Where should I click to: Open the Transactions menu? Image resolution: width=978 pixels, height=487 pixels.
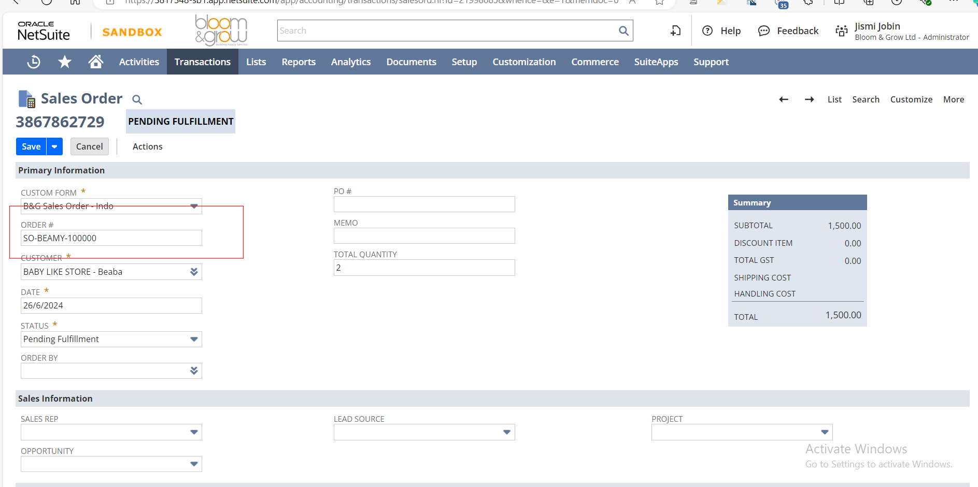[x=203, y=62]
